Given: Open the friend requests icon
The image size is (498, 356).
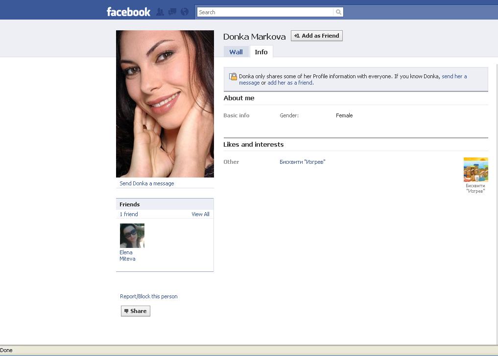Looking at the screenshot, I should pos(160,12).
